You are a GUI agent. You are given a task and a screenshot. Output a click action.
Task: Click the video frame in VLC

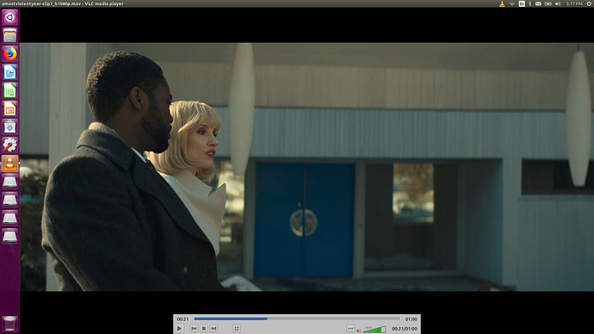click(x=306, y=167)
